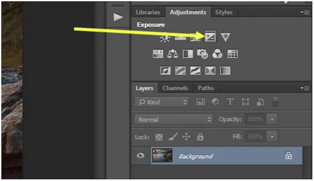Switch to the Channels tab

coord(175,88)
